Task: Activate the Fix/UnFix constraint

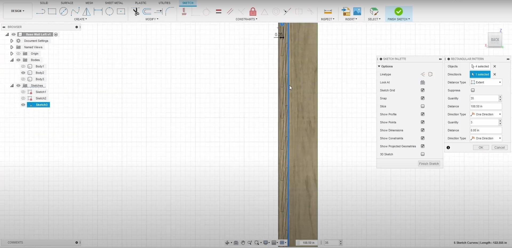Action: [253, 11]
